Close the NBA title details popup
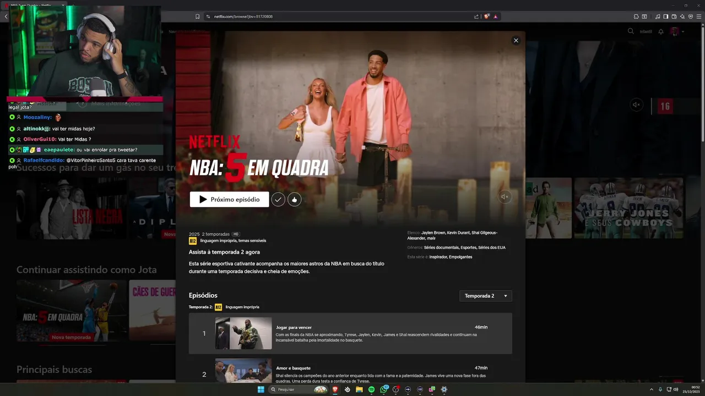 pos(516,40)
